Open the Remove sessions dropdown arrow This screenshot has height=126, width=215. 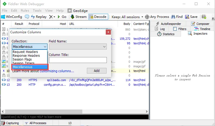point(54,17)
